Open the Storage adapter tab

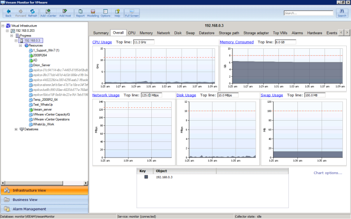[x=256, y=33]
